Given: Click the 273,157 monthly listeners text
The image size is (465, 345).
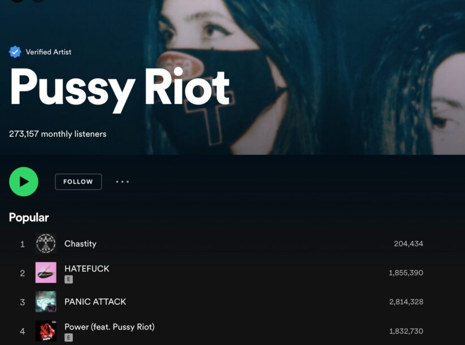Looking at the screenshot, I should pyautogui.click(x=58, y=134).
